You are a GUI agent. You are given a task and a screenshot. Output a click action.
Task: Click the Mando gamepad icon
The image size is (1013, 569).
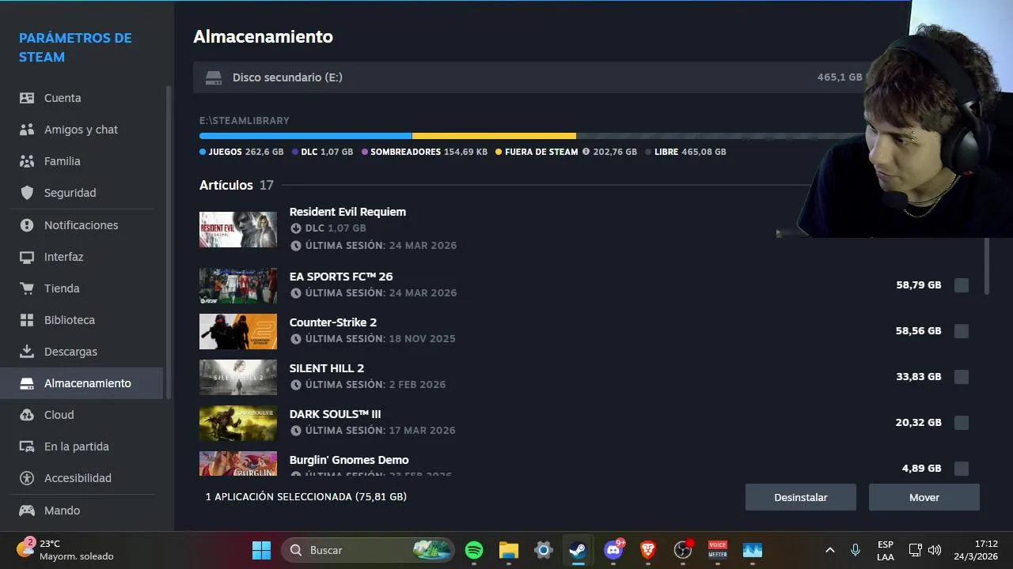coord(27,511)
